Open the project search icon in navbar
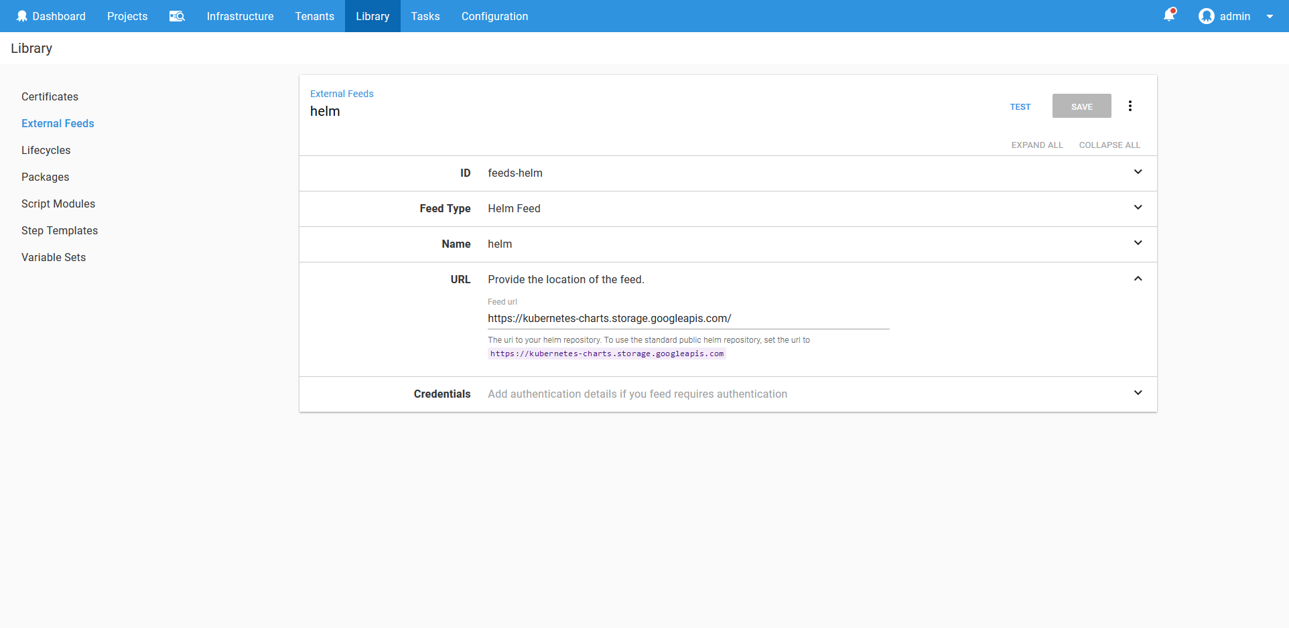Image resolution: width=1289 pixels, height=628 pixels. point(177,16)
